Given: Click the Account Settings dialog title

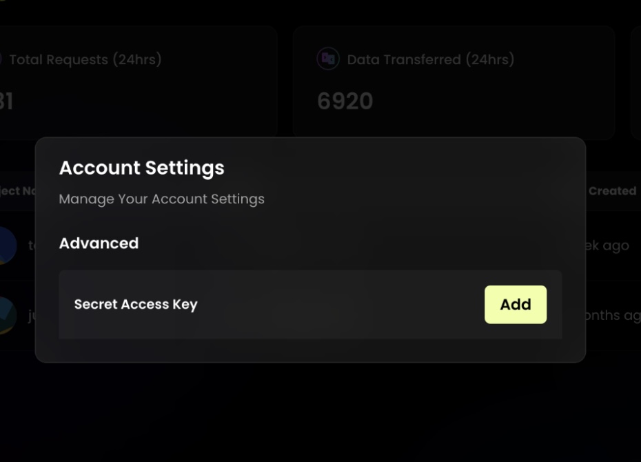Looking at the screenshot, I should 142,168.
